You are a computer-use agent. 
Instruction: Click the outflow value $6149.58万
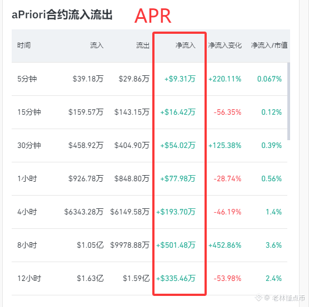(129, 212)
